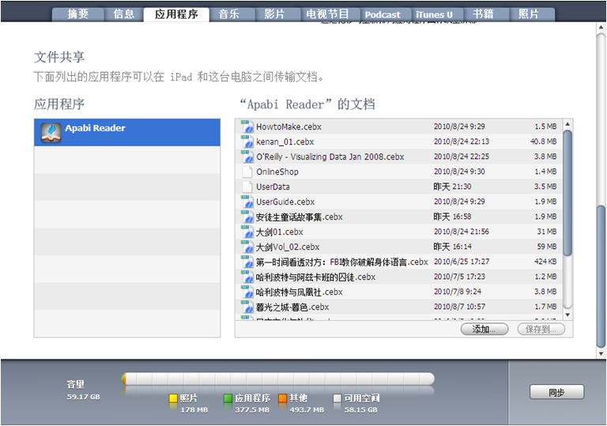Click the 暮光之城-暮色.cebx file icon
This screenshot has width=607, height=426.
(247, 307)
